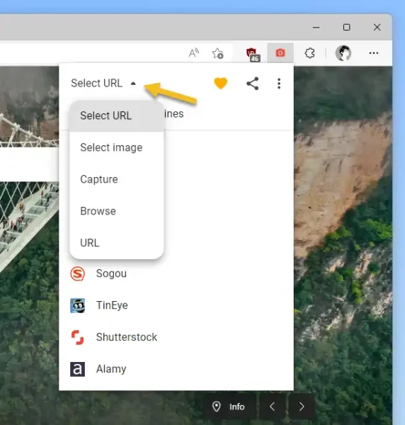Go to next background image arrow
This screenshot has height=425, width=405.
tap(302, 407)
